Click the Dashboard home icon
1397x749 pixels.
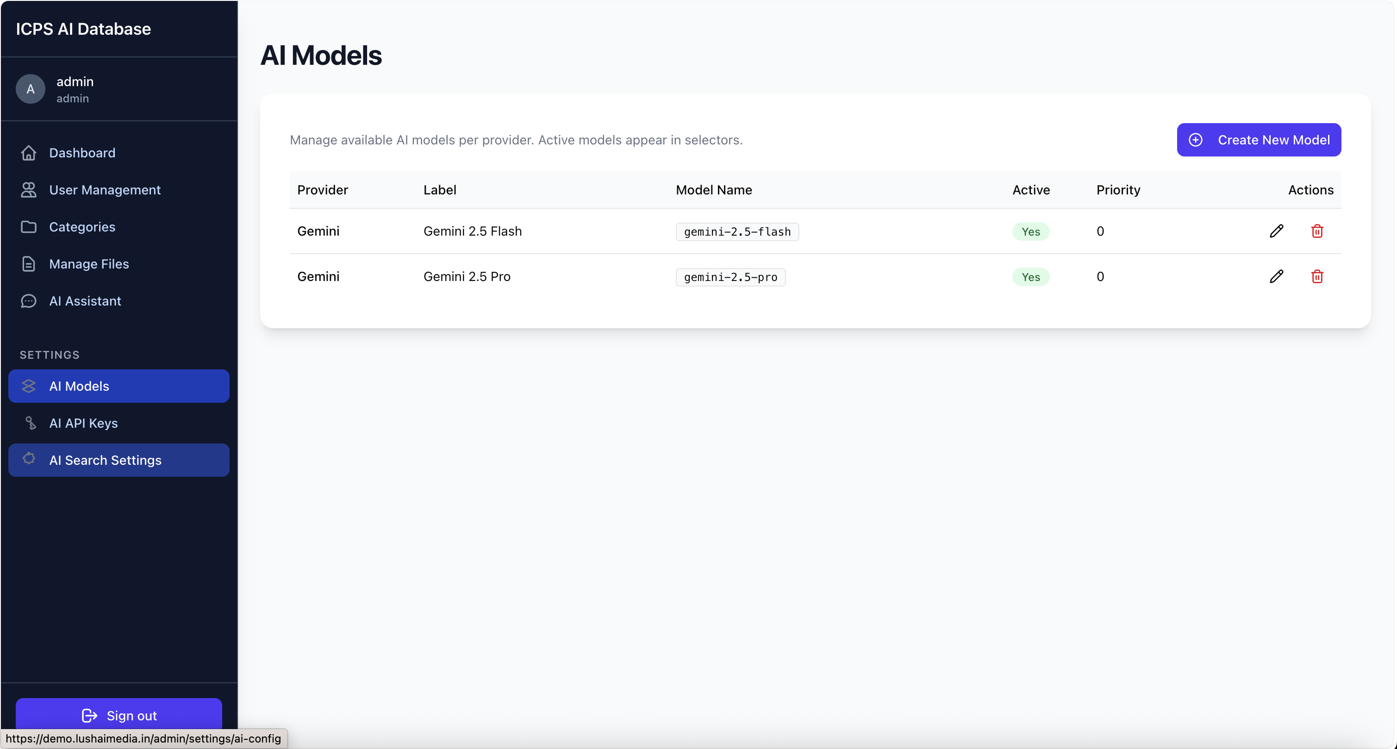pyautogui.click(x=29, y=153)
